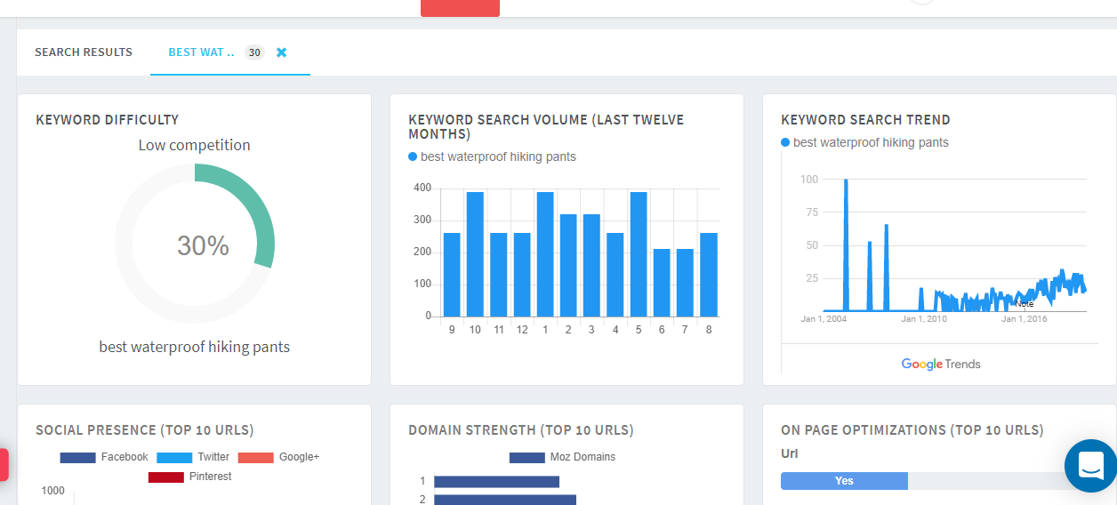Select the BEST WAT.. keyword tab

click(201, 52)
